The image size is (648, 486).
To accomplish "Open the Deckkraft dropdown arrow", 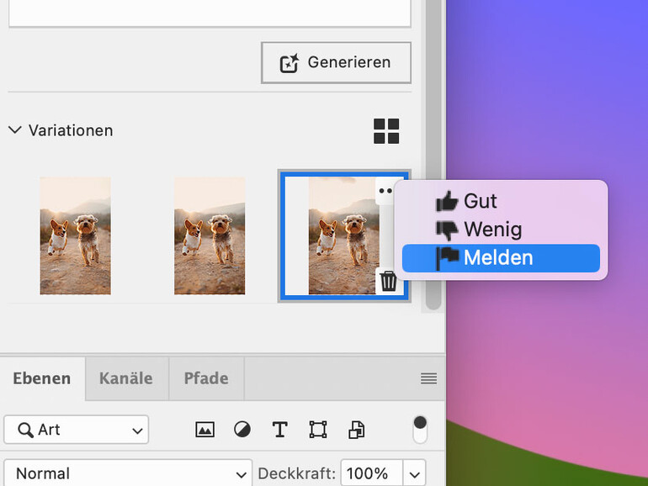I will 414,473.
